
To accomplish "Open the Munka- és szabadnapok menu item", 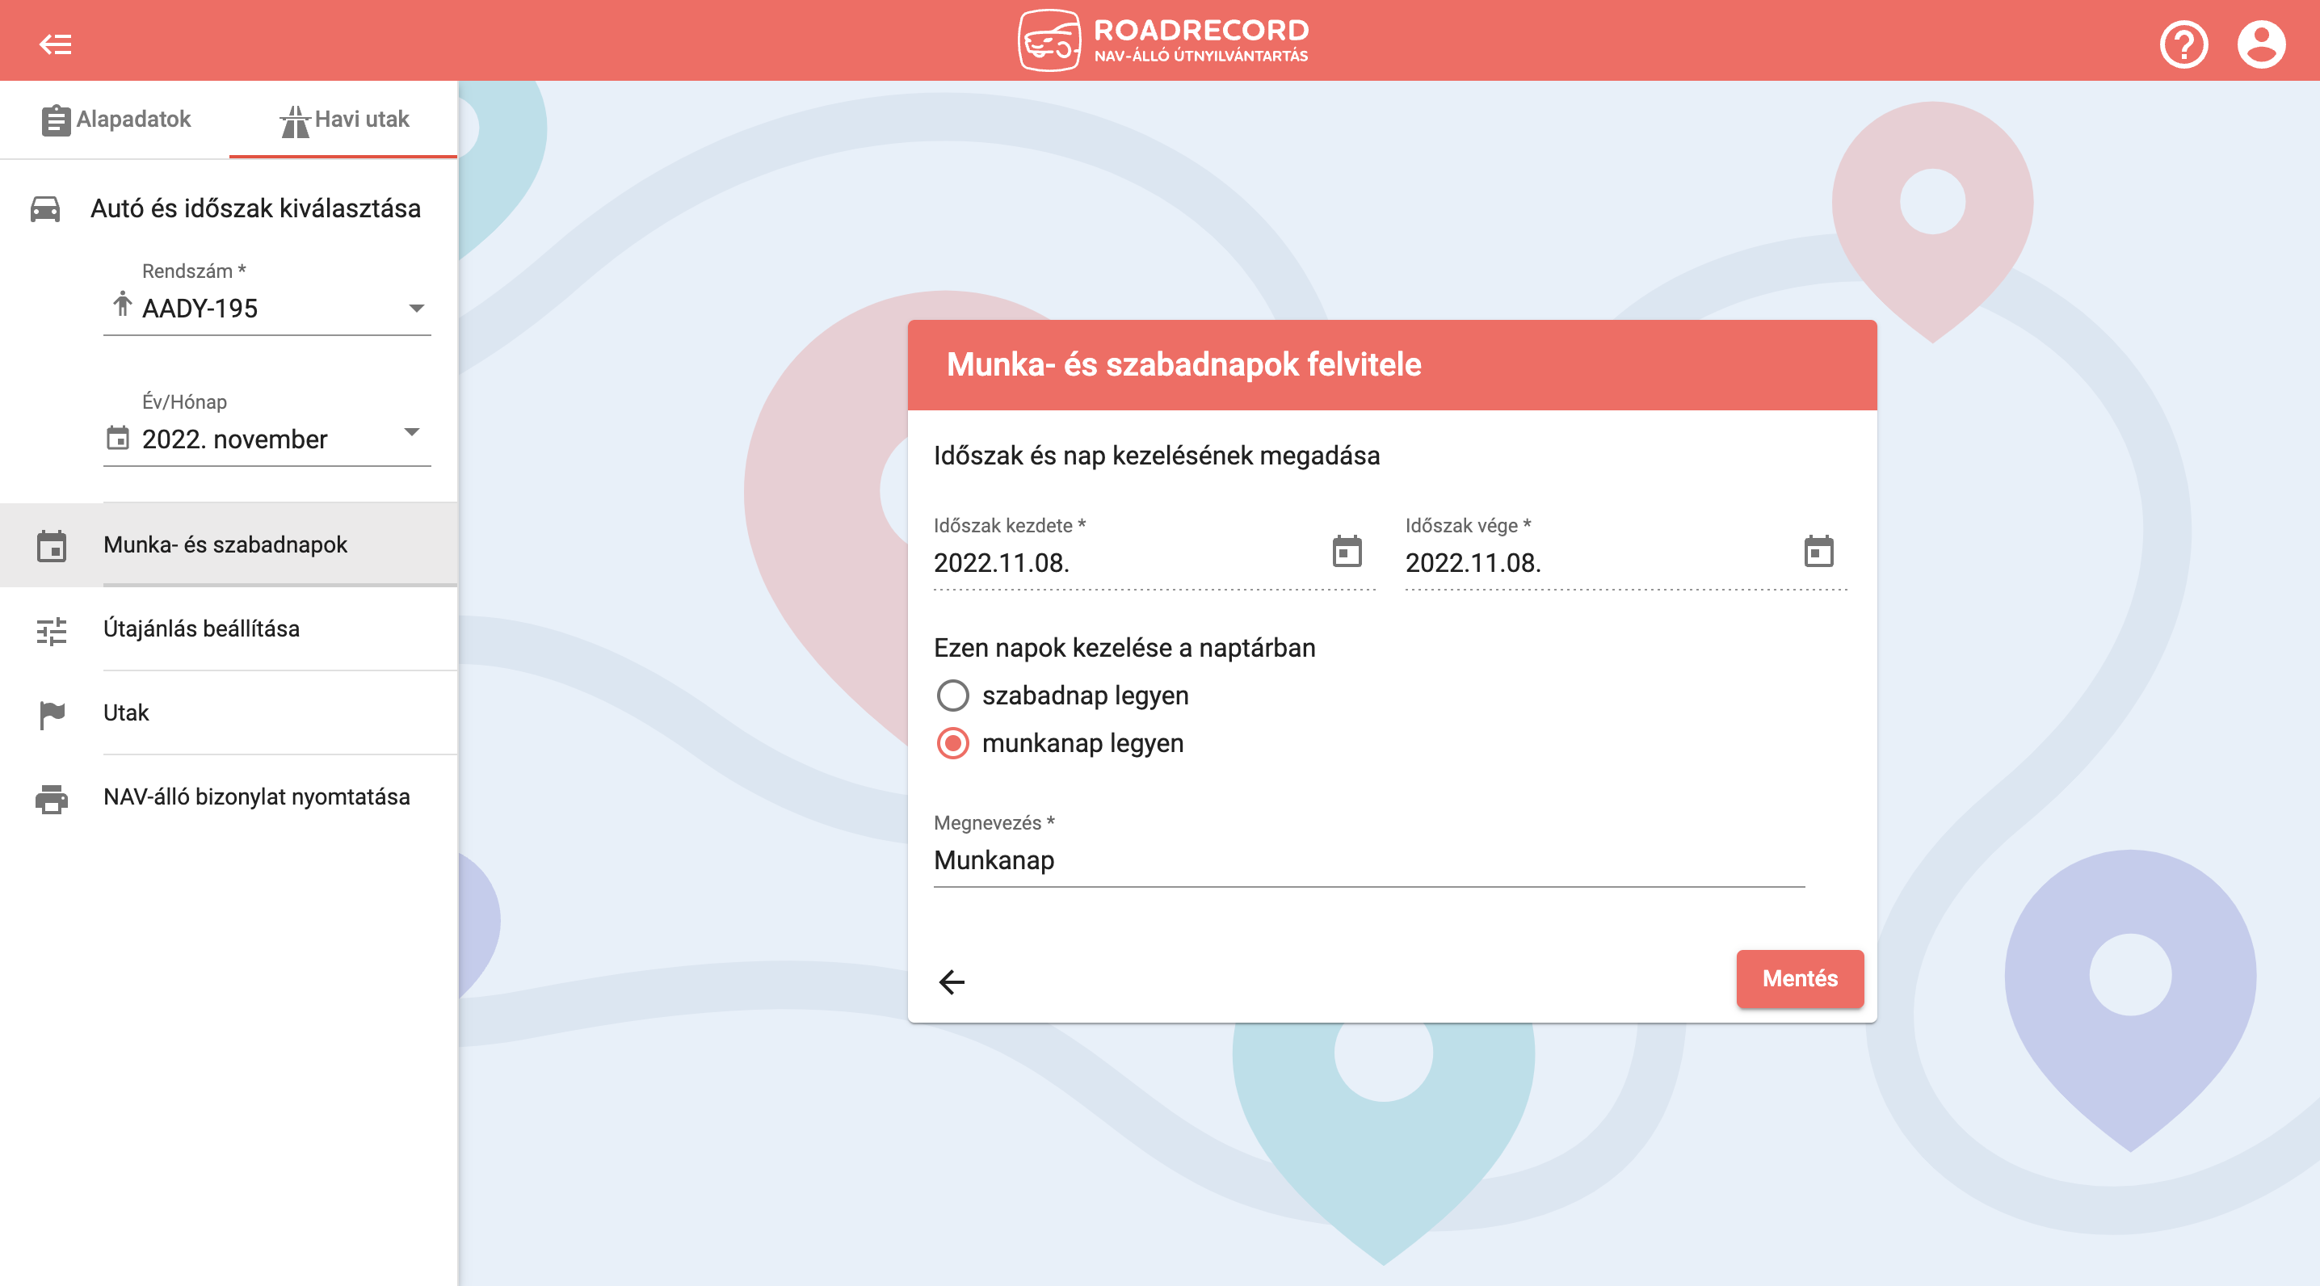I will click(x=229, y=544).
